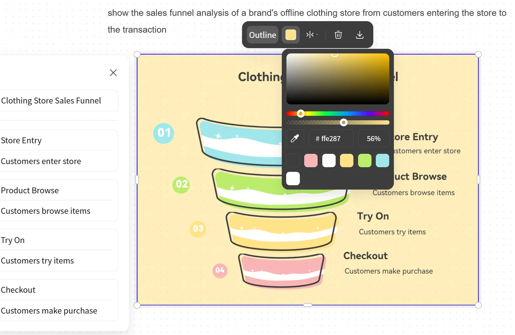Click the 56% opacity value field

[x=373, y=139]
